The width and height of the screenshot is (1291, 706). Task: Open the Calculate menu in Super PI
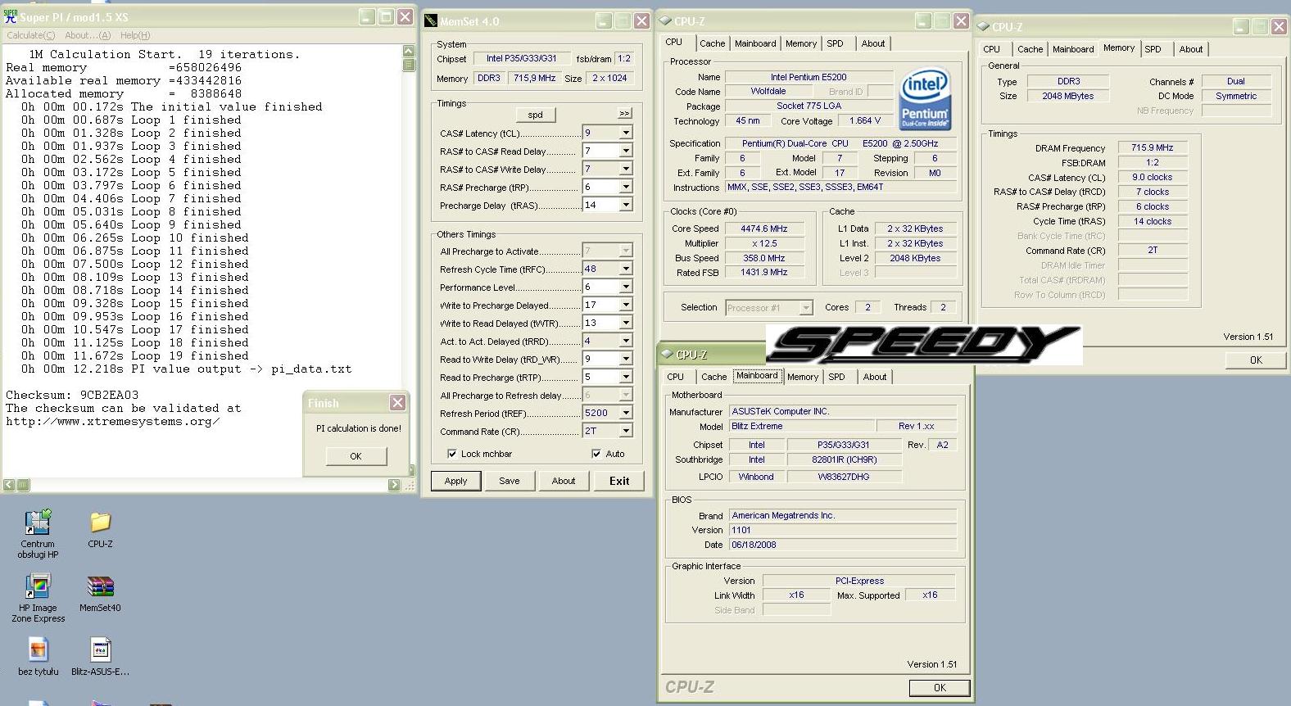[x=31, y=35]
